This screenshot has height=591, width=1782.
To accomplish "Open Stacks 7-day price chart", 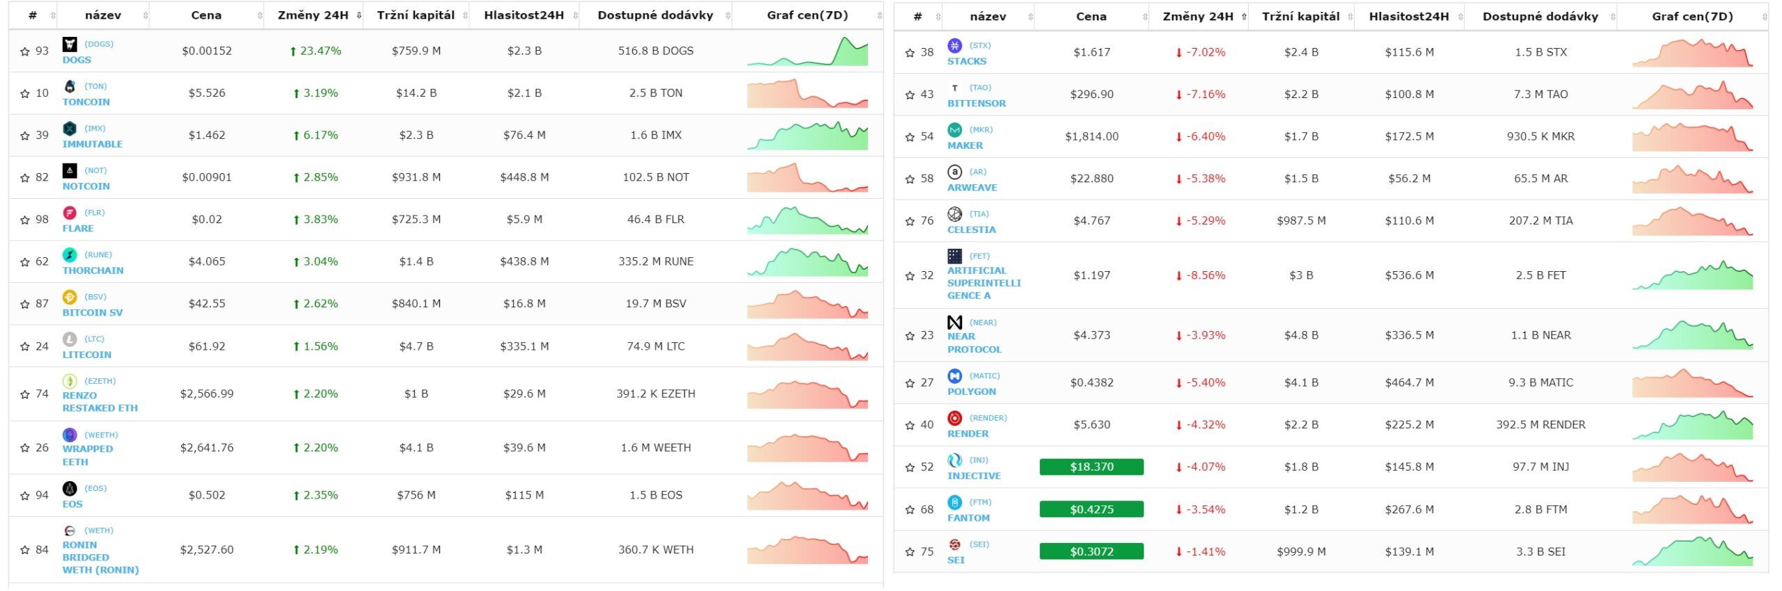I will (1693, 53).
